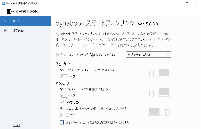Image resolution: width=201 pixels, height=129 pixels.
Task: Click the chevron arrow of the device dropdown
Action: coord(168,55)
